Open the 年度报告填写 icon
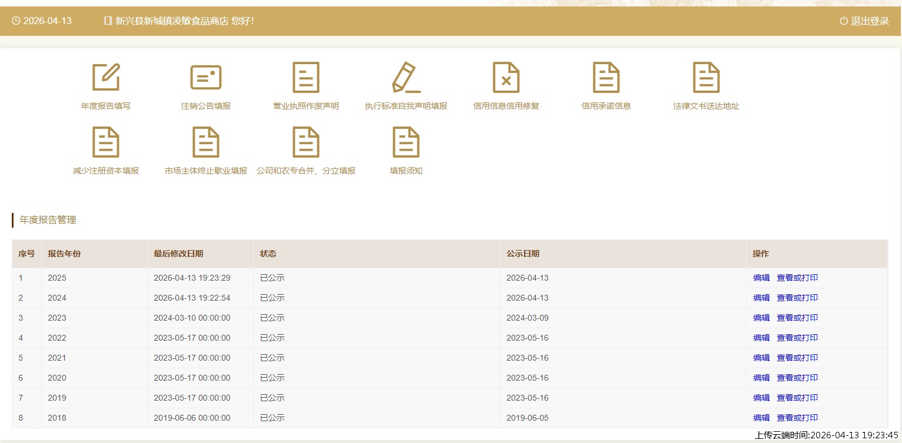This screenshot has width=902, height=443. 106,78
